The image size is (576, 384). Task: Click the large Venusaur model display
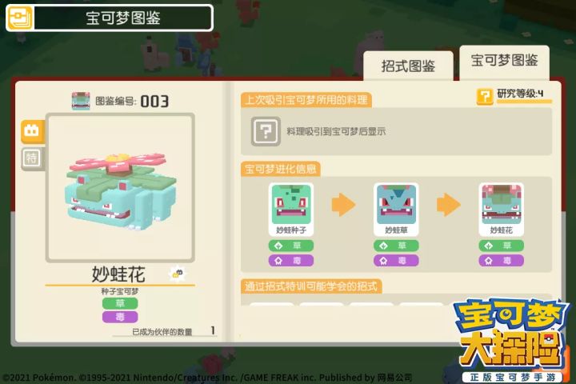pos(120,187)
